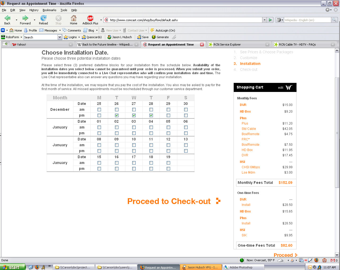Uncheck December 26 pm checkbox

click(x=117, y=116)
